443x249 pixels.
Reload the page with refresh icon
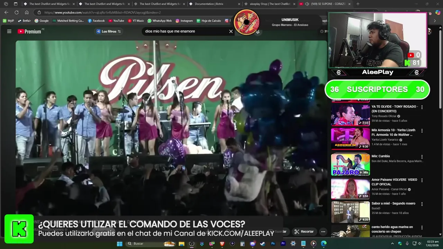[x=16, y=12]
